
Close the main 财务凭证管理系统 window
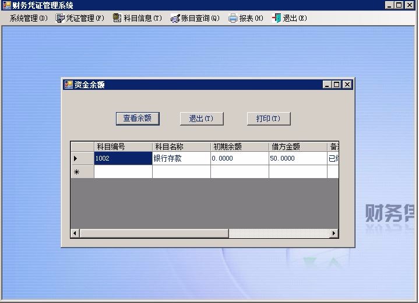tap(409, 5)
